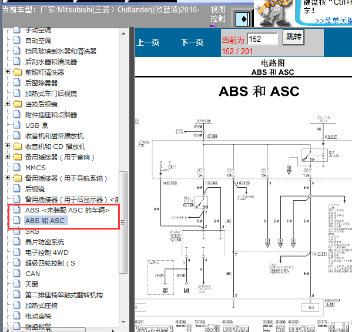Select 后窗除雾器 in the tree
The image size is (352, 332).
click(x=41, y=83)
